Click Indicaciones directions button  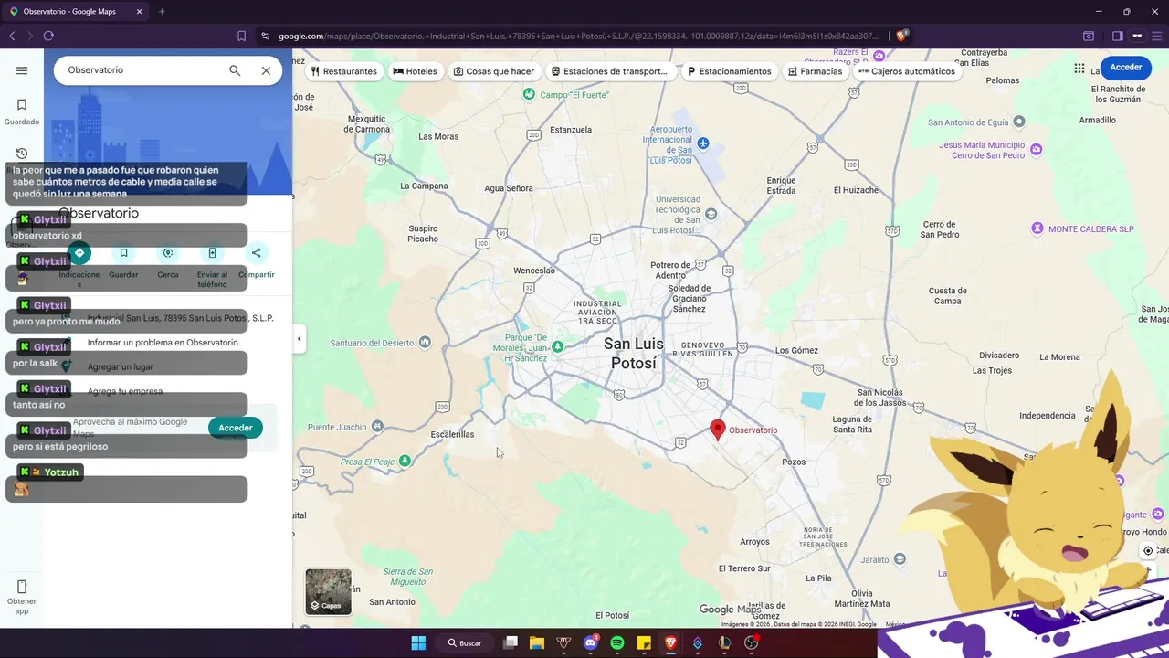79,253
